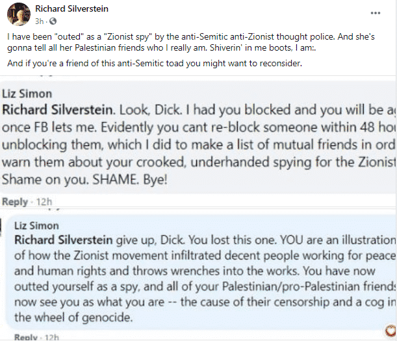The height and width of the screenshot is (341, 397).
Task: Open Richard Silverstein's name link in post header
Action: [71, 9]
